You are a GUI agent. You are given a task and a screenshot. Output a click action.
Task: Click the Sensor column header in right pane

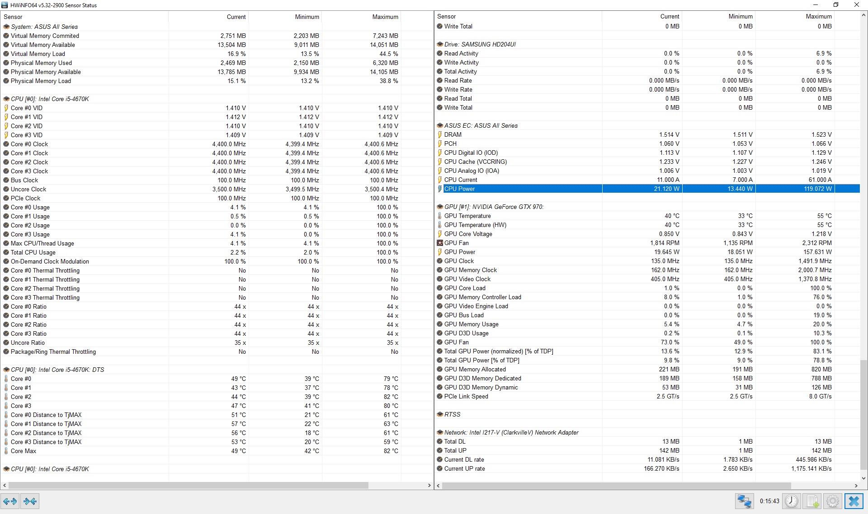click(x=518, y=16)
